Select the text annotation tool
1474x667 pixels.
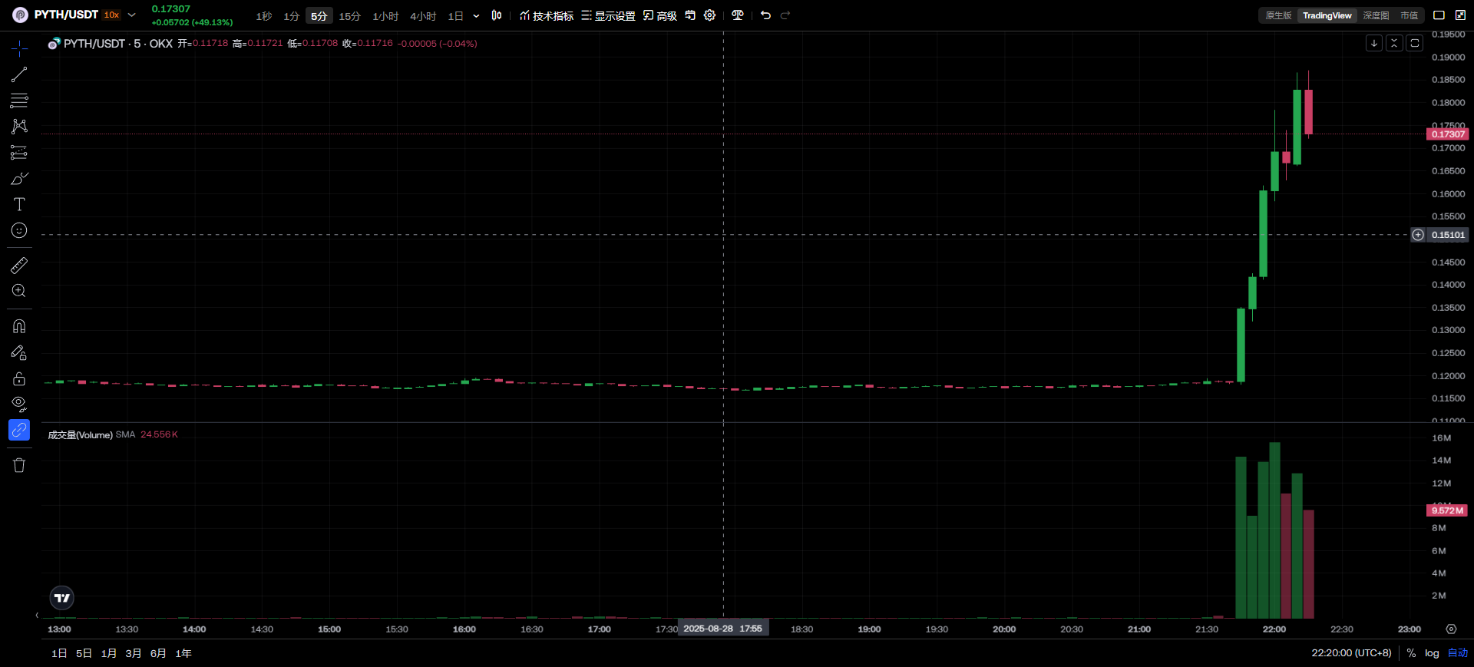pos(19,204)
